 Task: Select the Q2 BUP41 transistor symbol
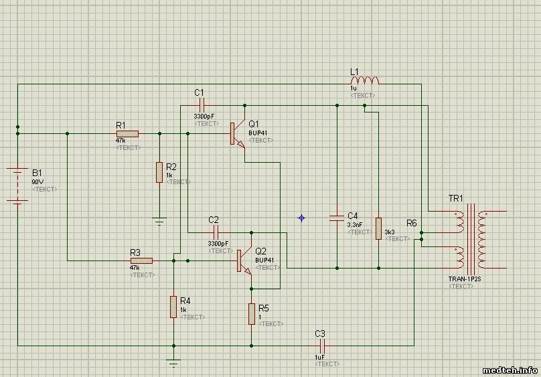(x=244, y=261)
